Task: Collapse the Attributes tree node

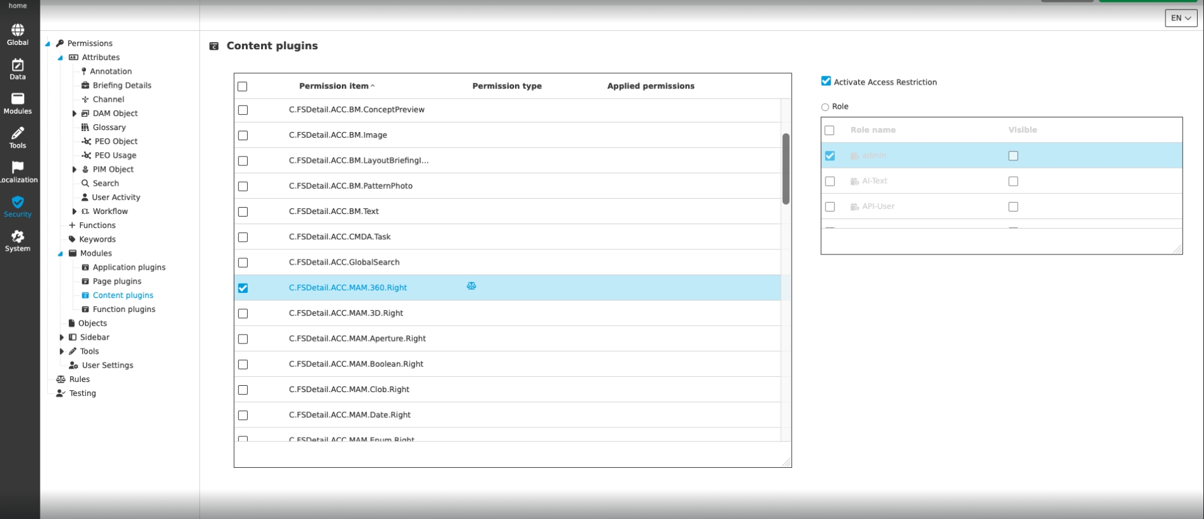Action: tap(61, 58)
